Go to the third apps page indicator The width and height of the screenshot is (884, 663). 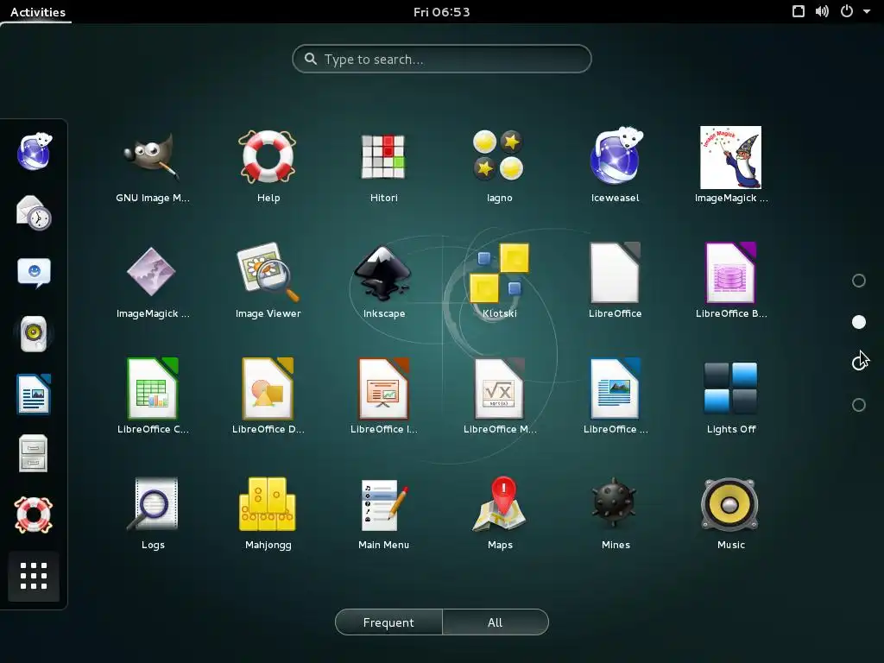point(859,363)
